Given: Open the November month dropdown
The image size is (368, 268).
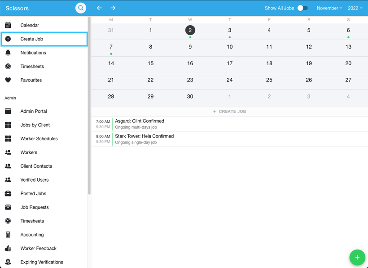Looking at the screenshot, I should click(x=329, y=8).
